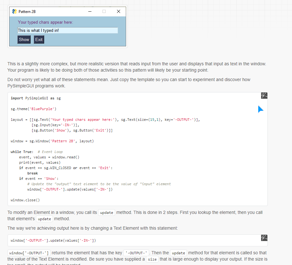Click the sg.theme('BluePurple') code line
The width and height of the screenshot is (292, 265).
pyautogui.click(x=33, y=109)
